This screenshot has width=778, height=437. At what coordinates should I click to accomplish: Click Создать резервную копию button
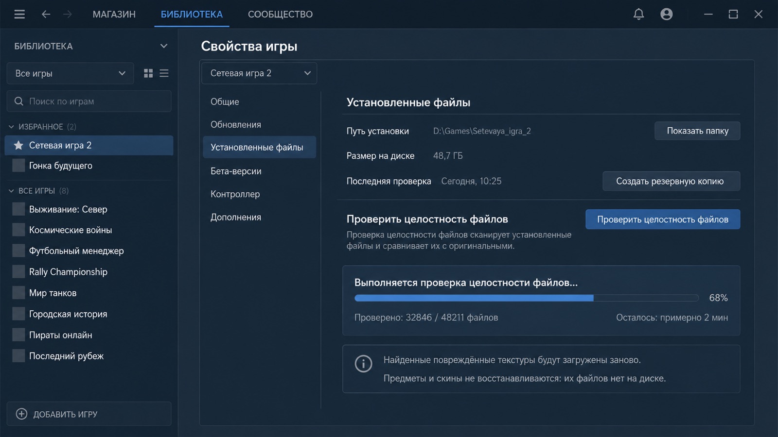coord(672,181)
